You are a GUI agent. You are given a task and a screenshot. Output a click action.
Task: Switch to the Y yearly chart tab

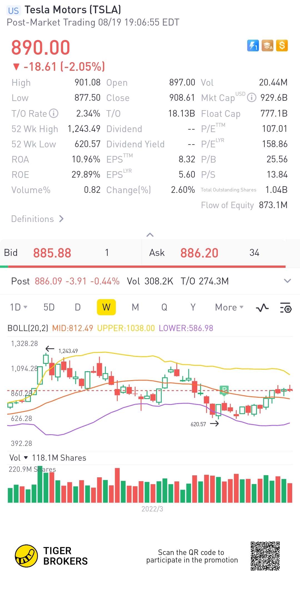click(193, 307)
